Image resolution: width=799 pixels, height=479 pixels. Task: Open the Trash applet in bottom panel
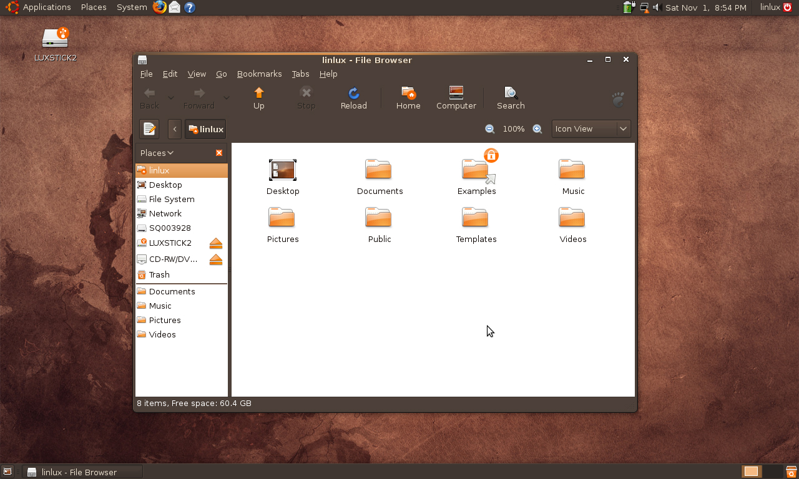click(x=791, y=472)
